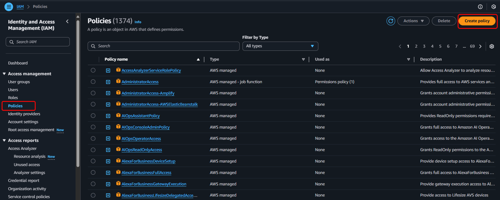Open Unused access in the sidebar
The width and height of the screenshot is (500, 200).
click(x=27, y=165)
